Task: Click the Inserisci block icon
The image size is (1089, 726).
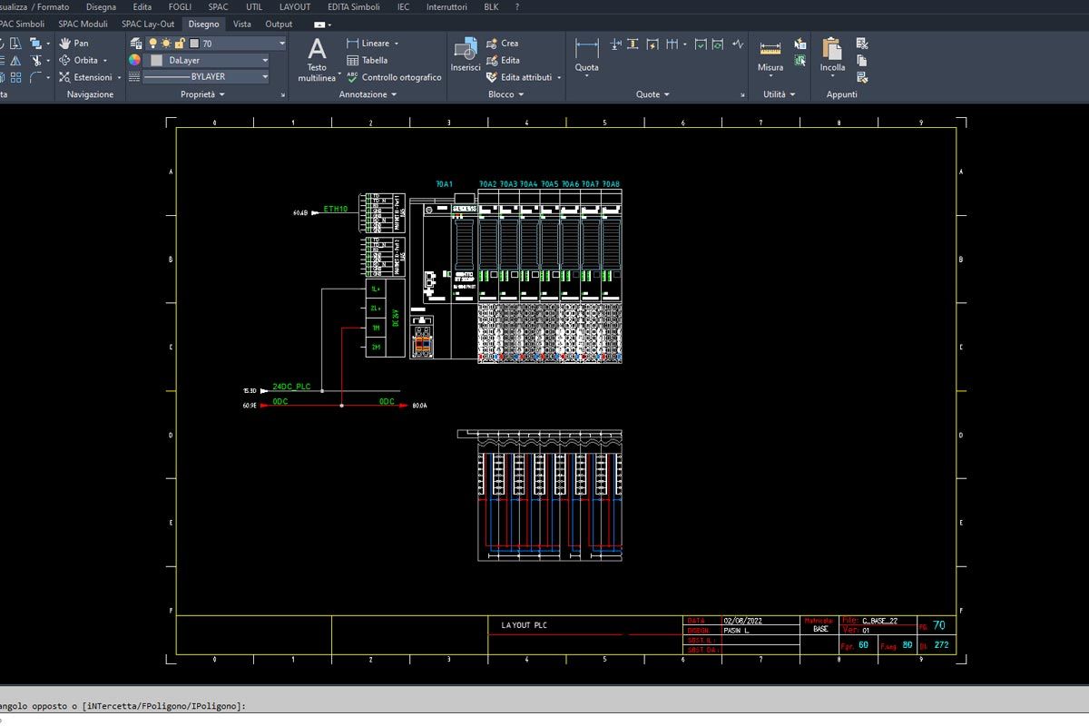Action: coord(466,55)
